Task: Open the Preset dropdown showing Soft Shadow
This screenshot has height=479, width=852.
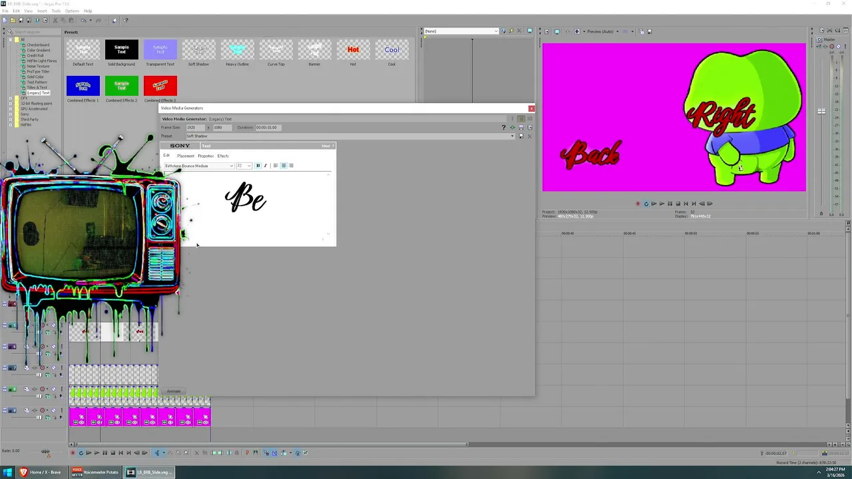Action: (512, 136)
